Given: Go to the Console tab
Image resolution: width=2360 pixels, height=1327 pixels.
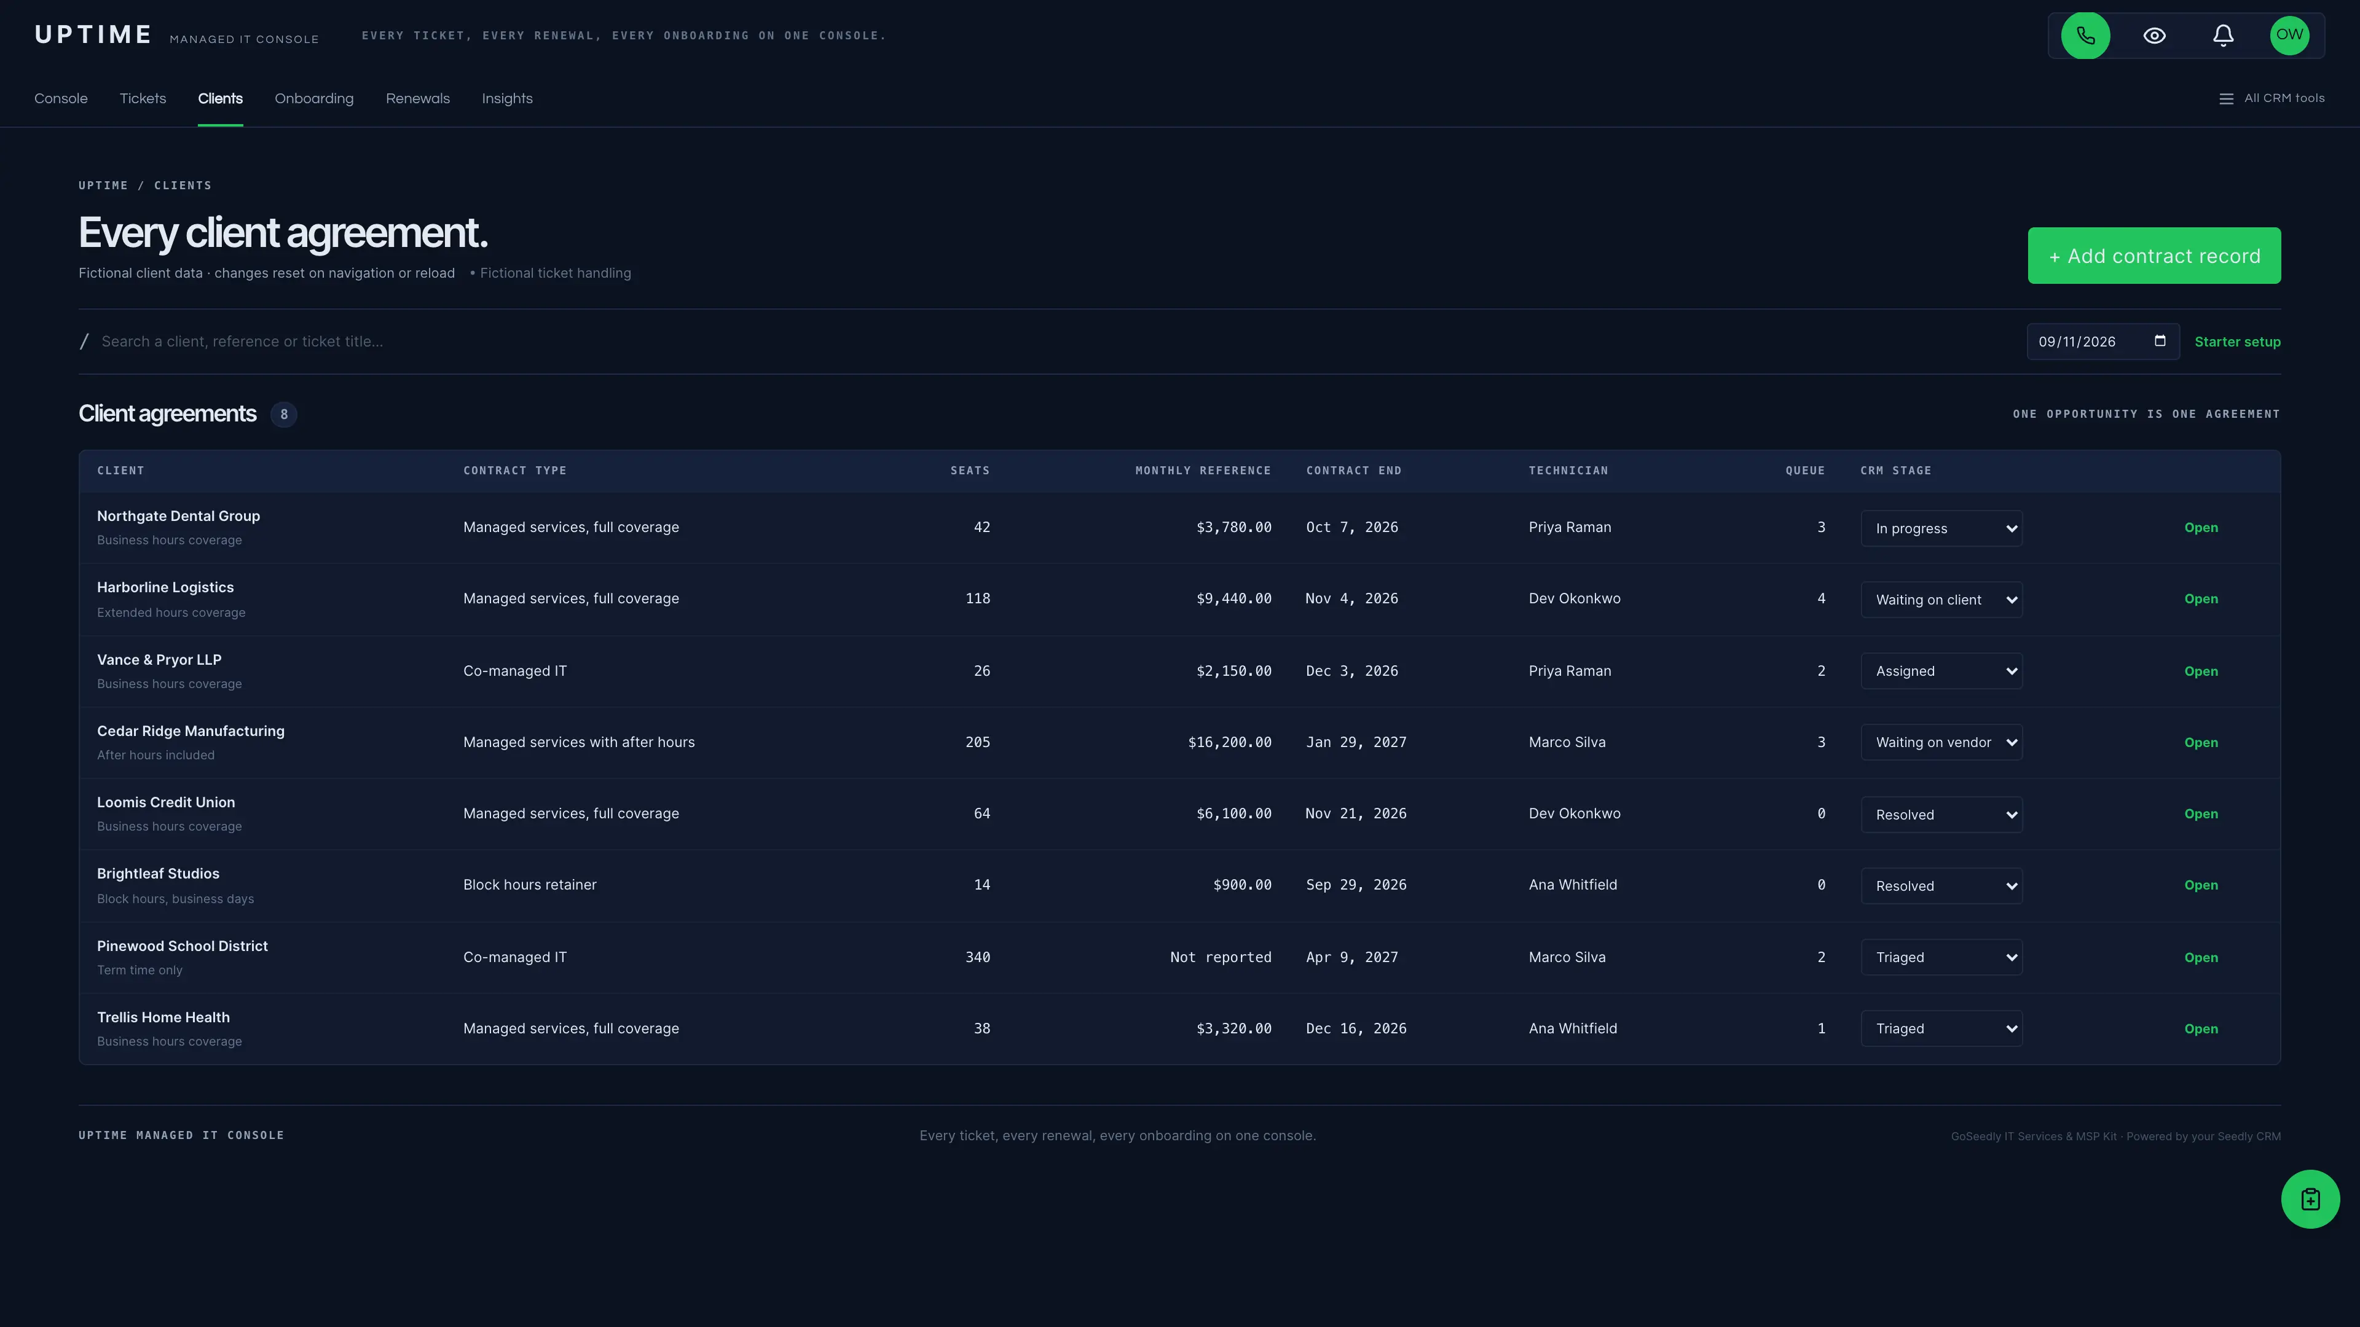Looking at the screenshot, I should (61, 99).
